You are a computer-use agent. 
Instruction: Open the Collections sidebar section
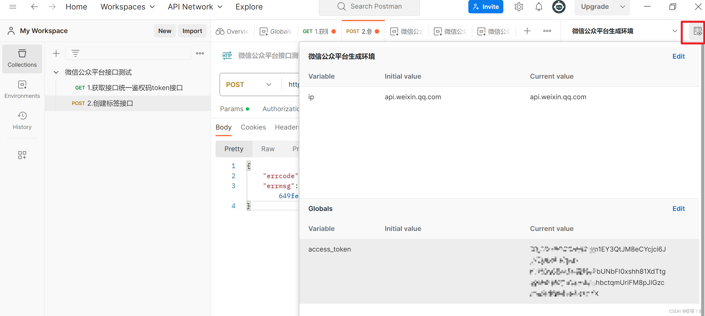(x=22, y=59)
